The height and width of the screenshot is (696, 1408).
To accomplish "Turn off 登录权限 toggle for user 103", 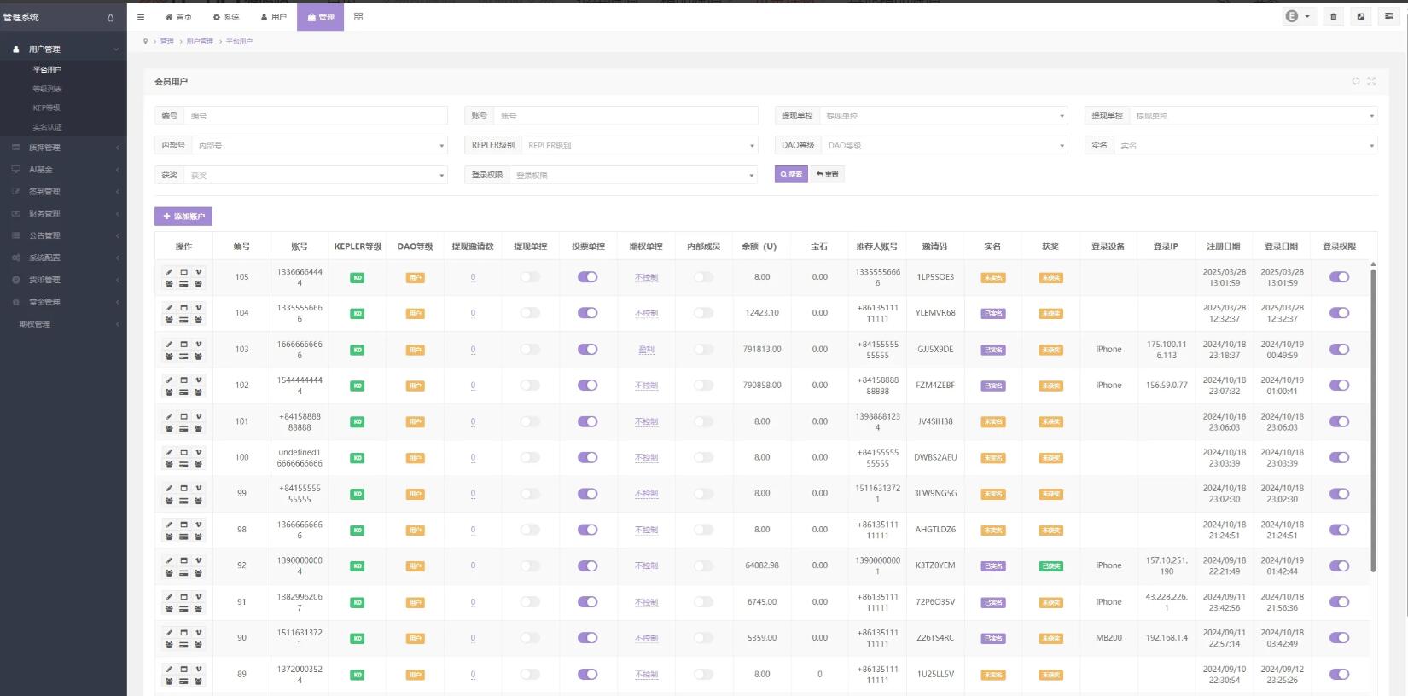I will (1339, 350).
